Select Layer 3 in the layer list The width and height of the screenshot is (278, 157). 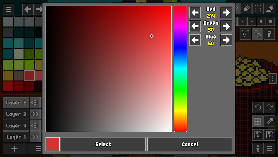tap(16, 114)
